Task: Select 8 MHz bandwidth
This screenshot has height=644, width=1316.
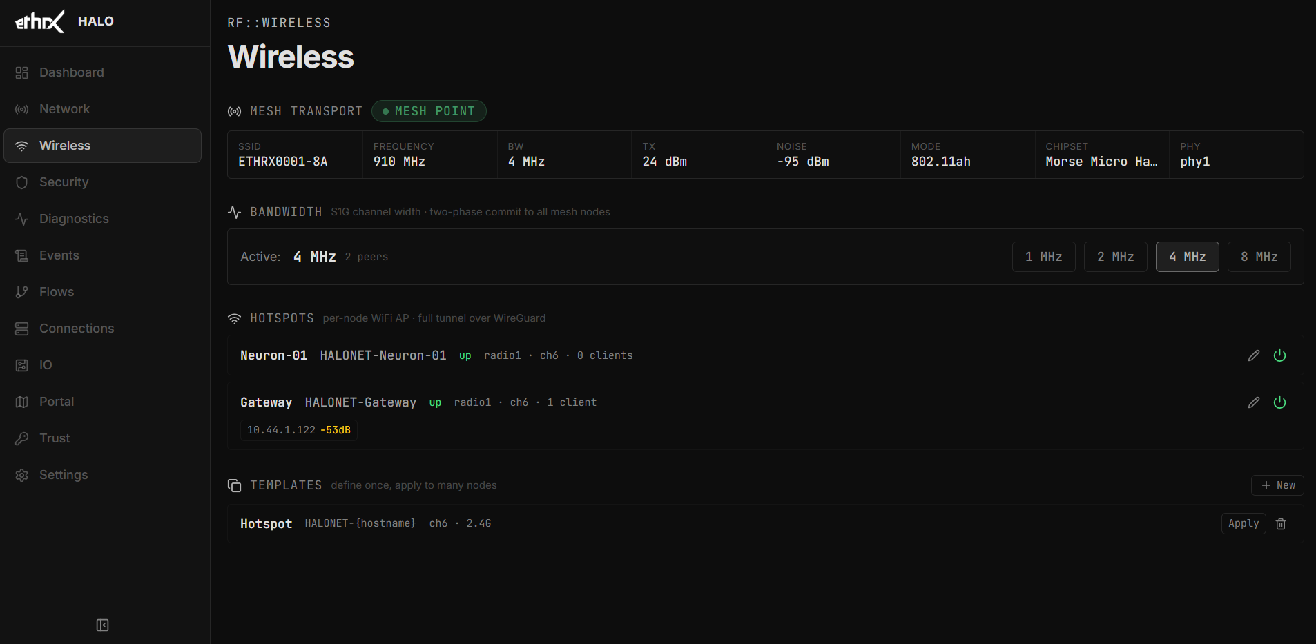Action: (x=1259, y=257)
